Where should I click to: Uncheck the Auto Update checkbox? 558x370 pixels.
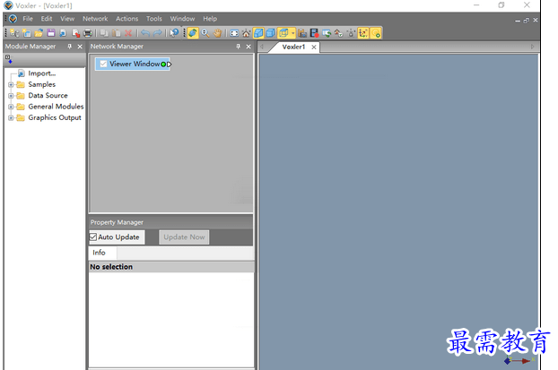[x=93, y=237]
